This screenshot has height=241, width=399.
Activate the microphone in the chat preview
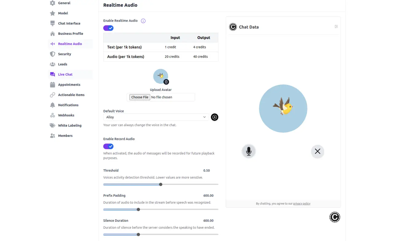click(x=248, y=151)
